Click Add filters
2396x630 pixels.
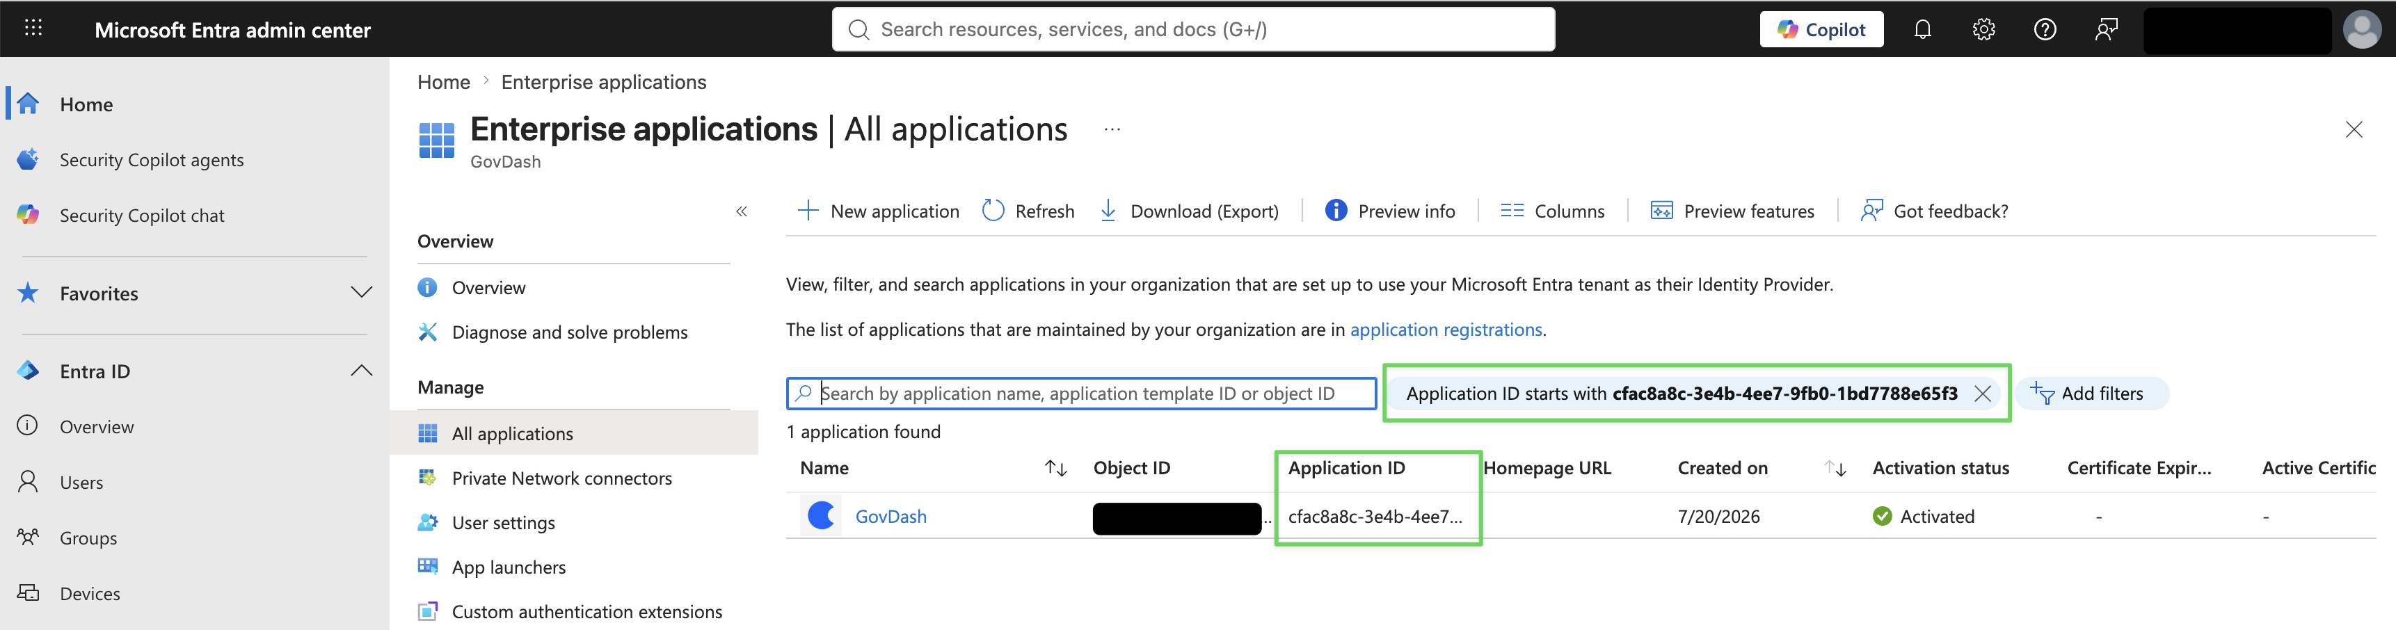point(2091,394)
